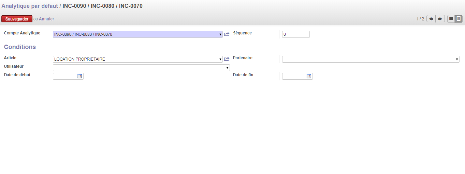Viewport: 465px width, 174px height.
Task: Click the Date de fin label
Action: pyautogui.click(x=243, y=75)
